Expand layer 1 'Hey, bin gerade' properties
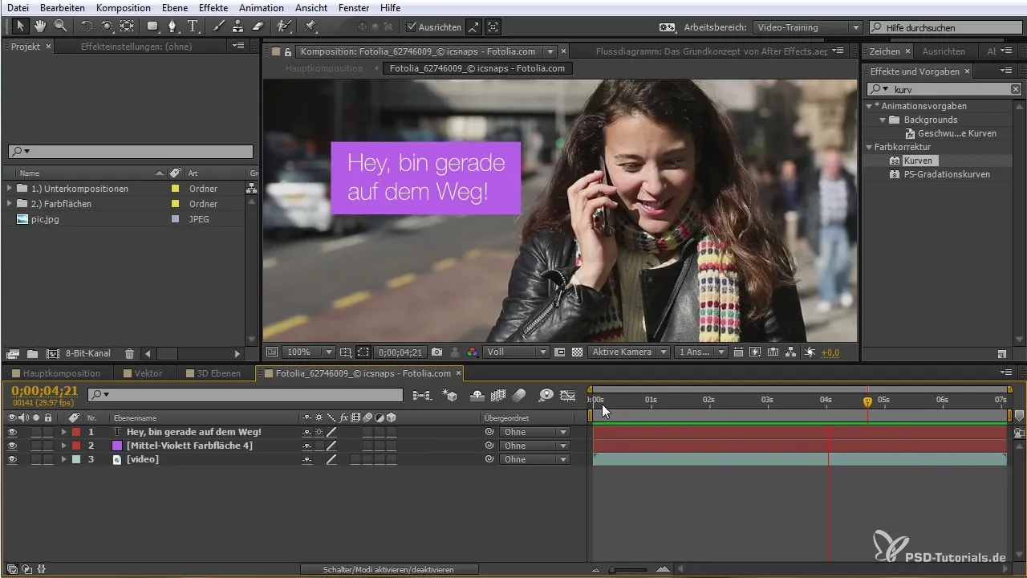 point(63,432)
